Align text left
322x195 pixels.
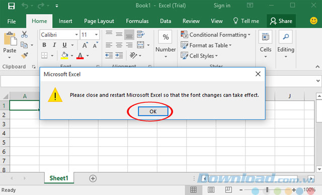[109, 45]
